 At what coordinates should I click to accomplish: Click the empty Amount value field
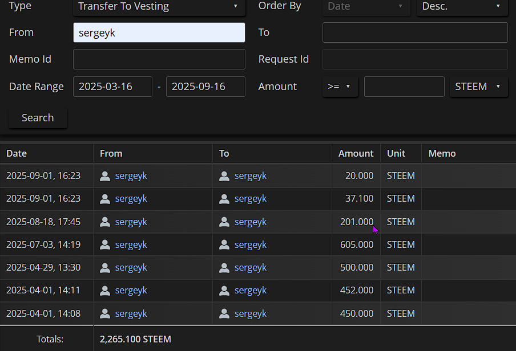point(404,87)
